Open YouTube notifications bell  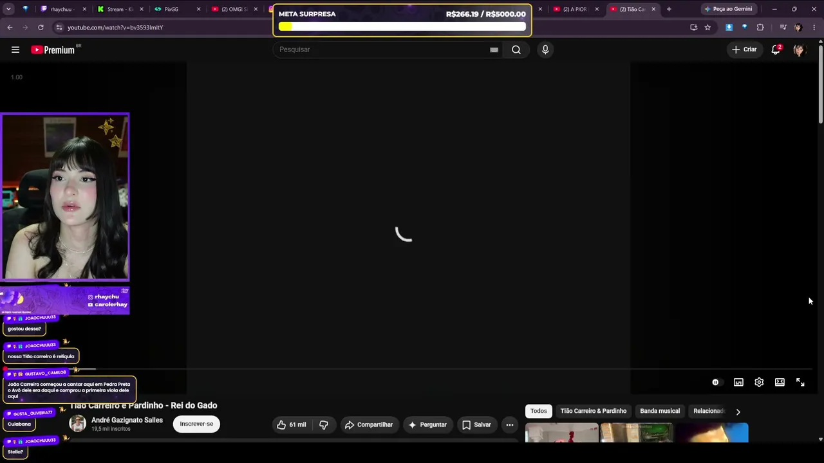(x=776, y=50)
